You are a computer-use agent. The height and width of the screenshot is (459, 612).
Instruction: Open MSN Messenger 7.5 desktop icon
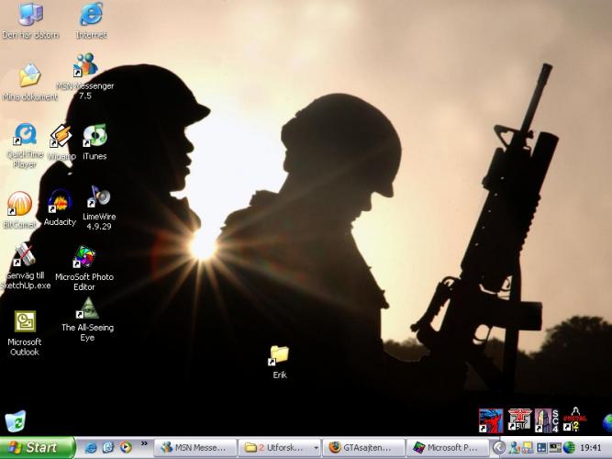tap(85, 66)
